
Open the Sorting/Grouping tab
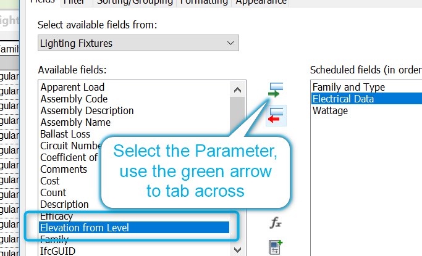coord(135,2)
